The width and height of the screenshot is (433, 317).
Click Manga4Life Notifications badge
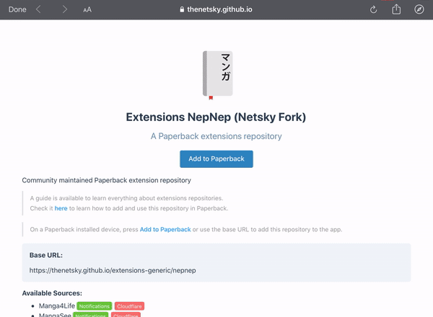click(x=94, y=306)
